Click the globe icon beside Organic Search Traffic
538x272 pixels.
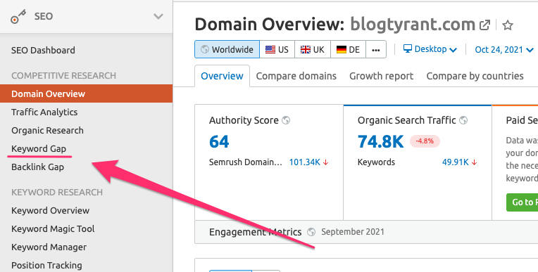point(463,120)
